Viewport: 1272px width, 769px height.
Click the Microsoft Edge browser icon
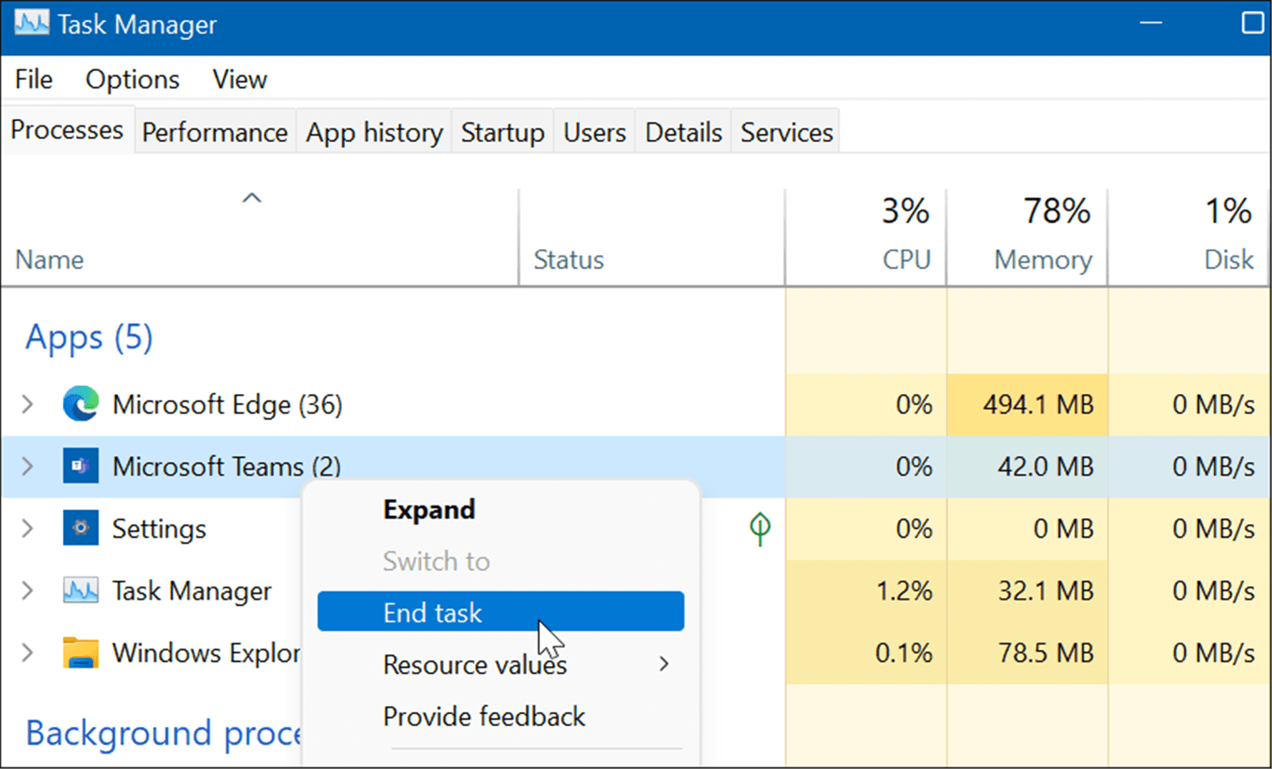[x=80, y=404]
